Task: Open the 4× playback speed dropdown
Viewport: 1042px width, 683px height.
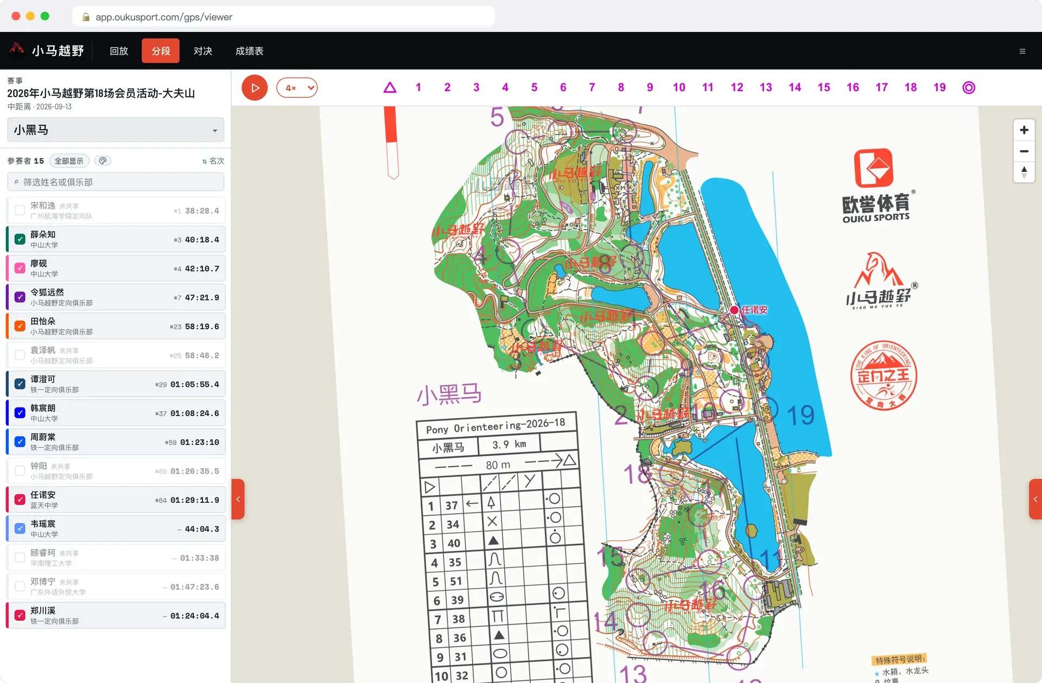Action: point(297,88)
